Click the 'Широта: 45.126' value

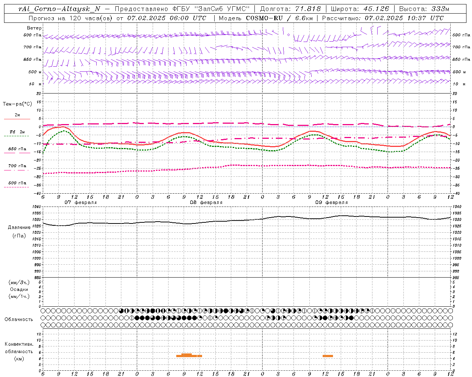pos(360,9)
